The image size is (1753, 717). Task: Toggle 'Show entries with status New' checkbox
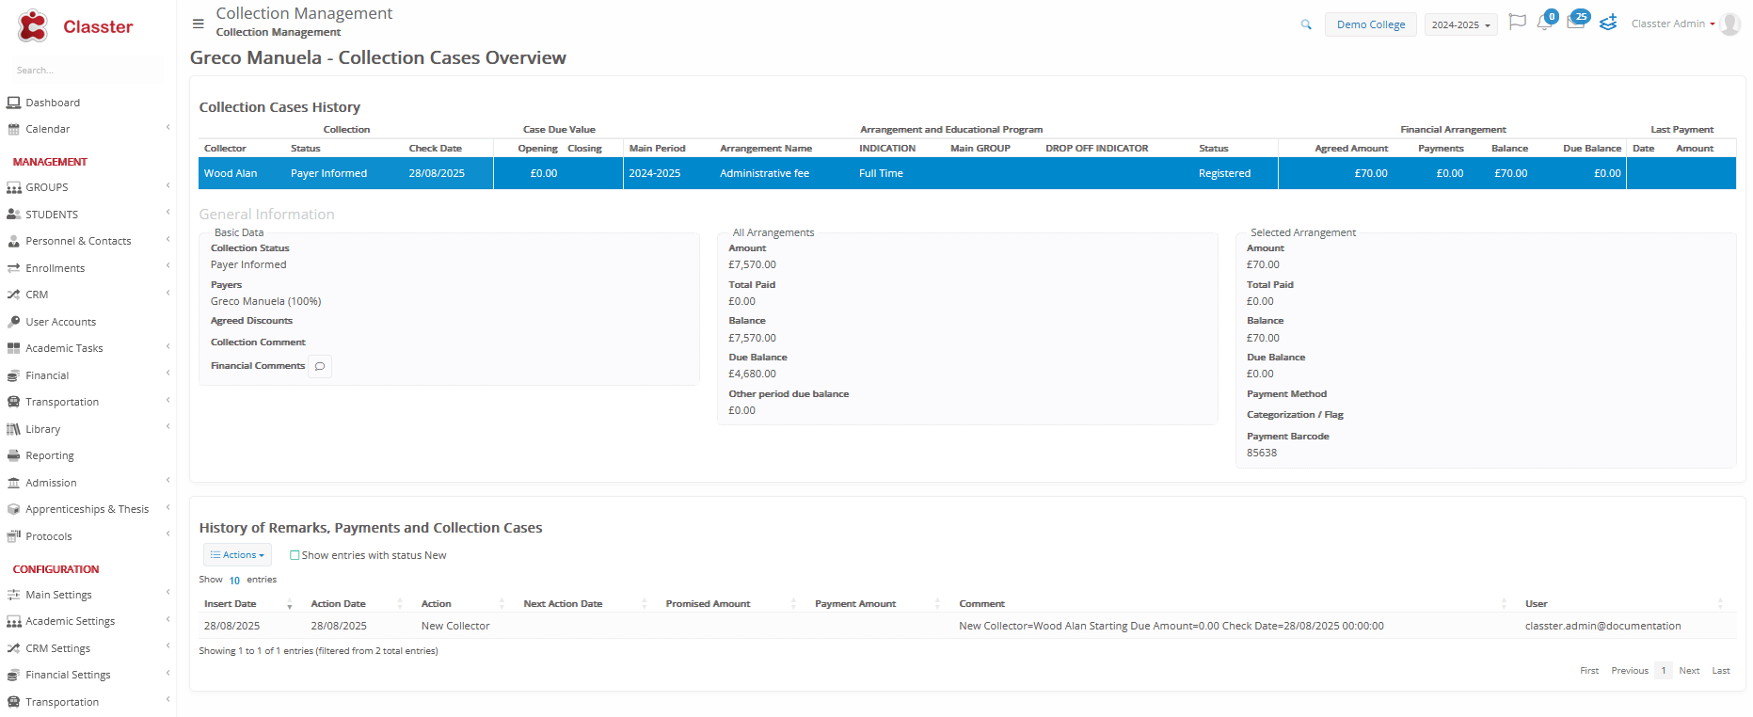(x=295, y=555)
